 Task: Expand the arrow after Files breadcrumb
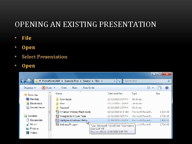[102, 81]
